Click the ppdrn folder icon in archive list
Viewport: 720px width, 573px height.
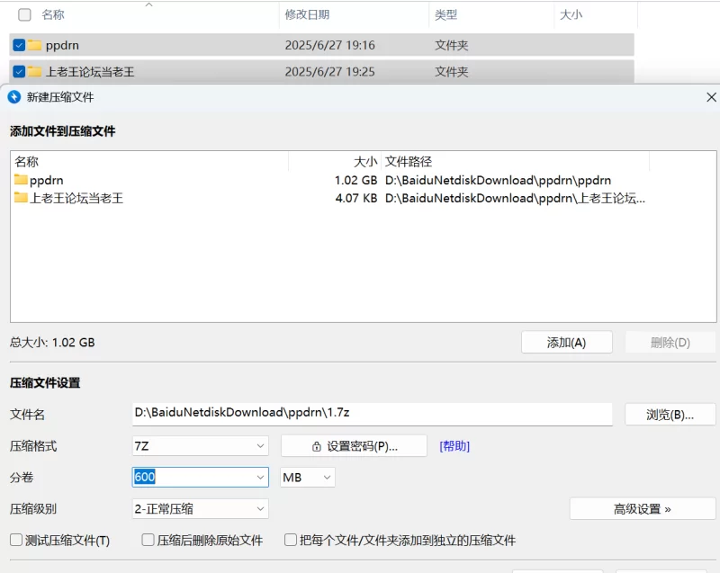(x=21, y=180)
